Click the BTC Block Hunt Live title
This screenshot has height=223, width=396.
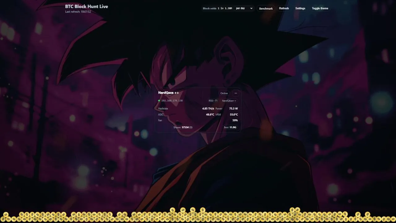[87, 6]
